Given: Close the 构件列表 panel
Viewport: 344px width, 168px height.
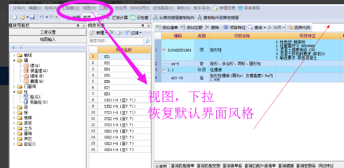Looking at the screenshot, I should [149, 26].
